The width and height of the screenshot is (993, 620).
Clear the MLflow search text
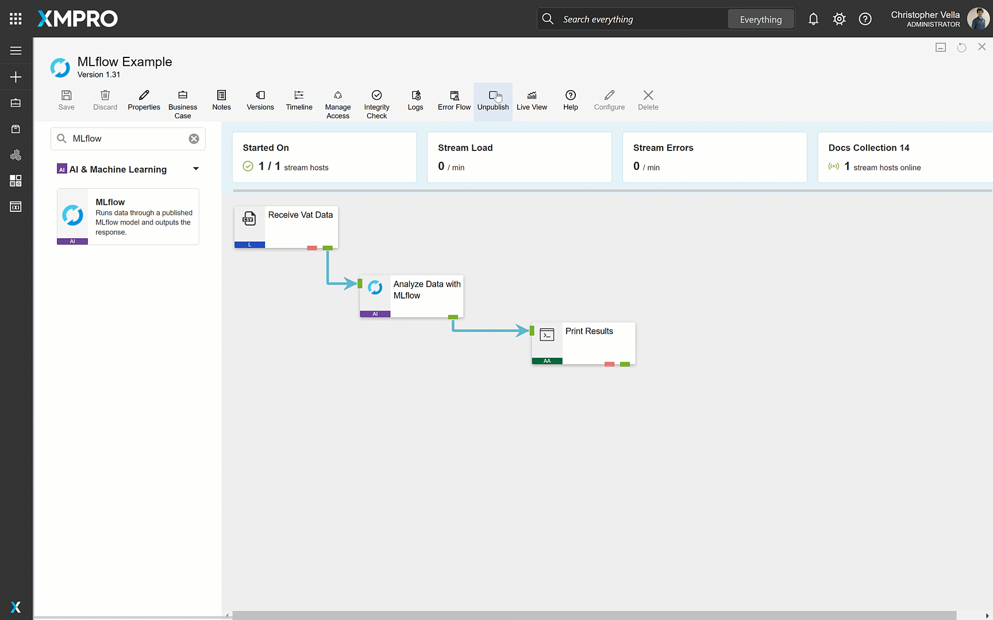click(194, 138)
